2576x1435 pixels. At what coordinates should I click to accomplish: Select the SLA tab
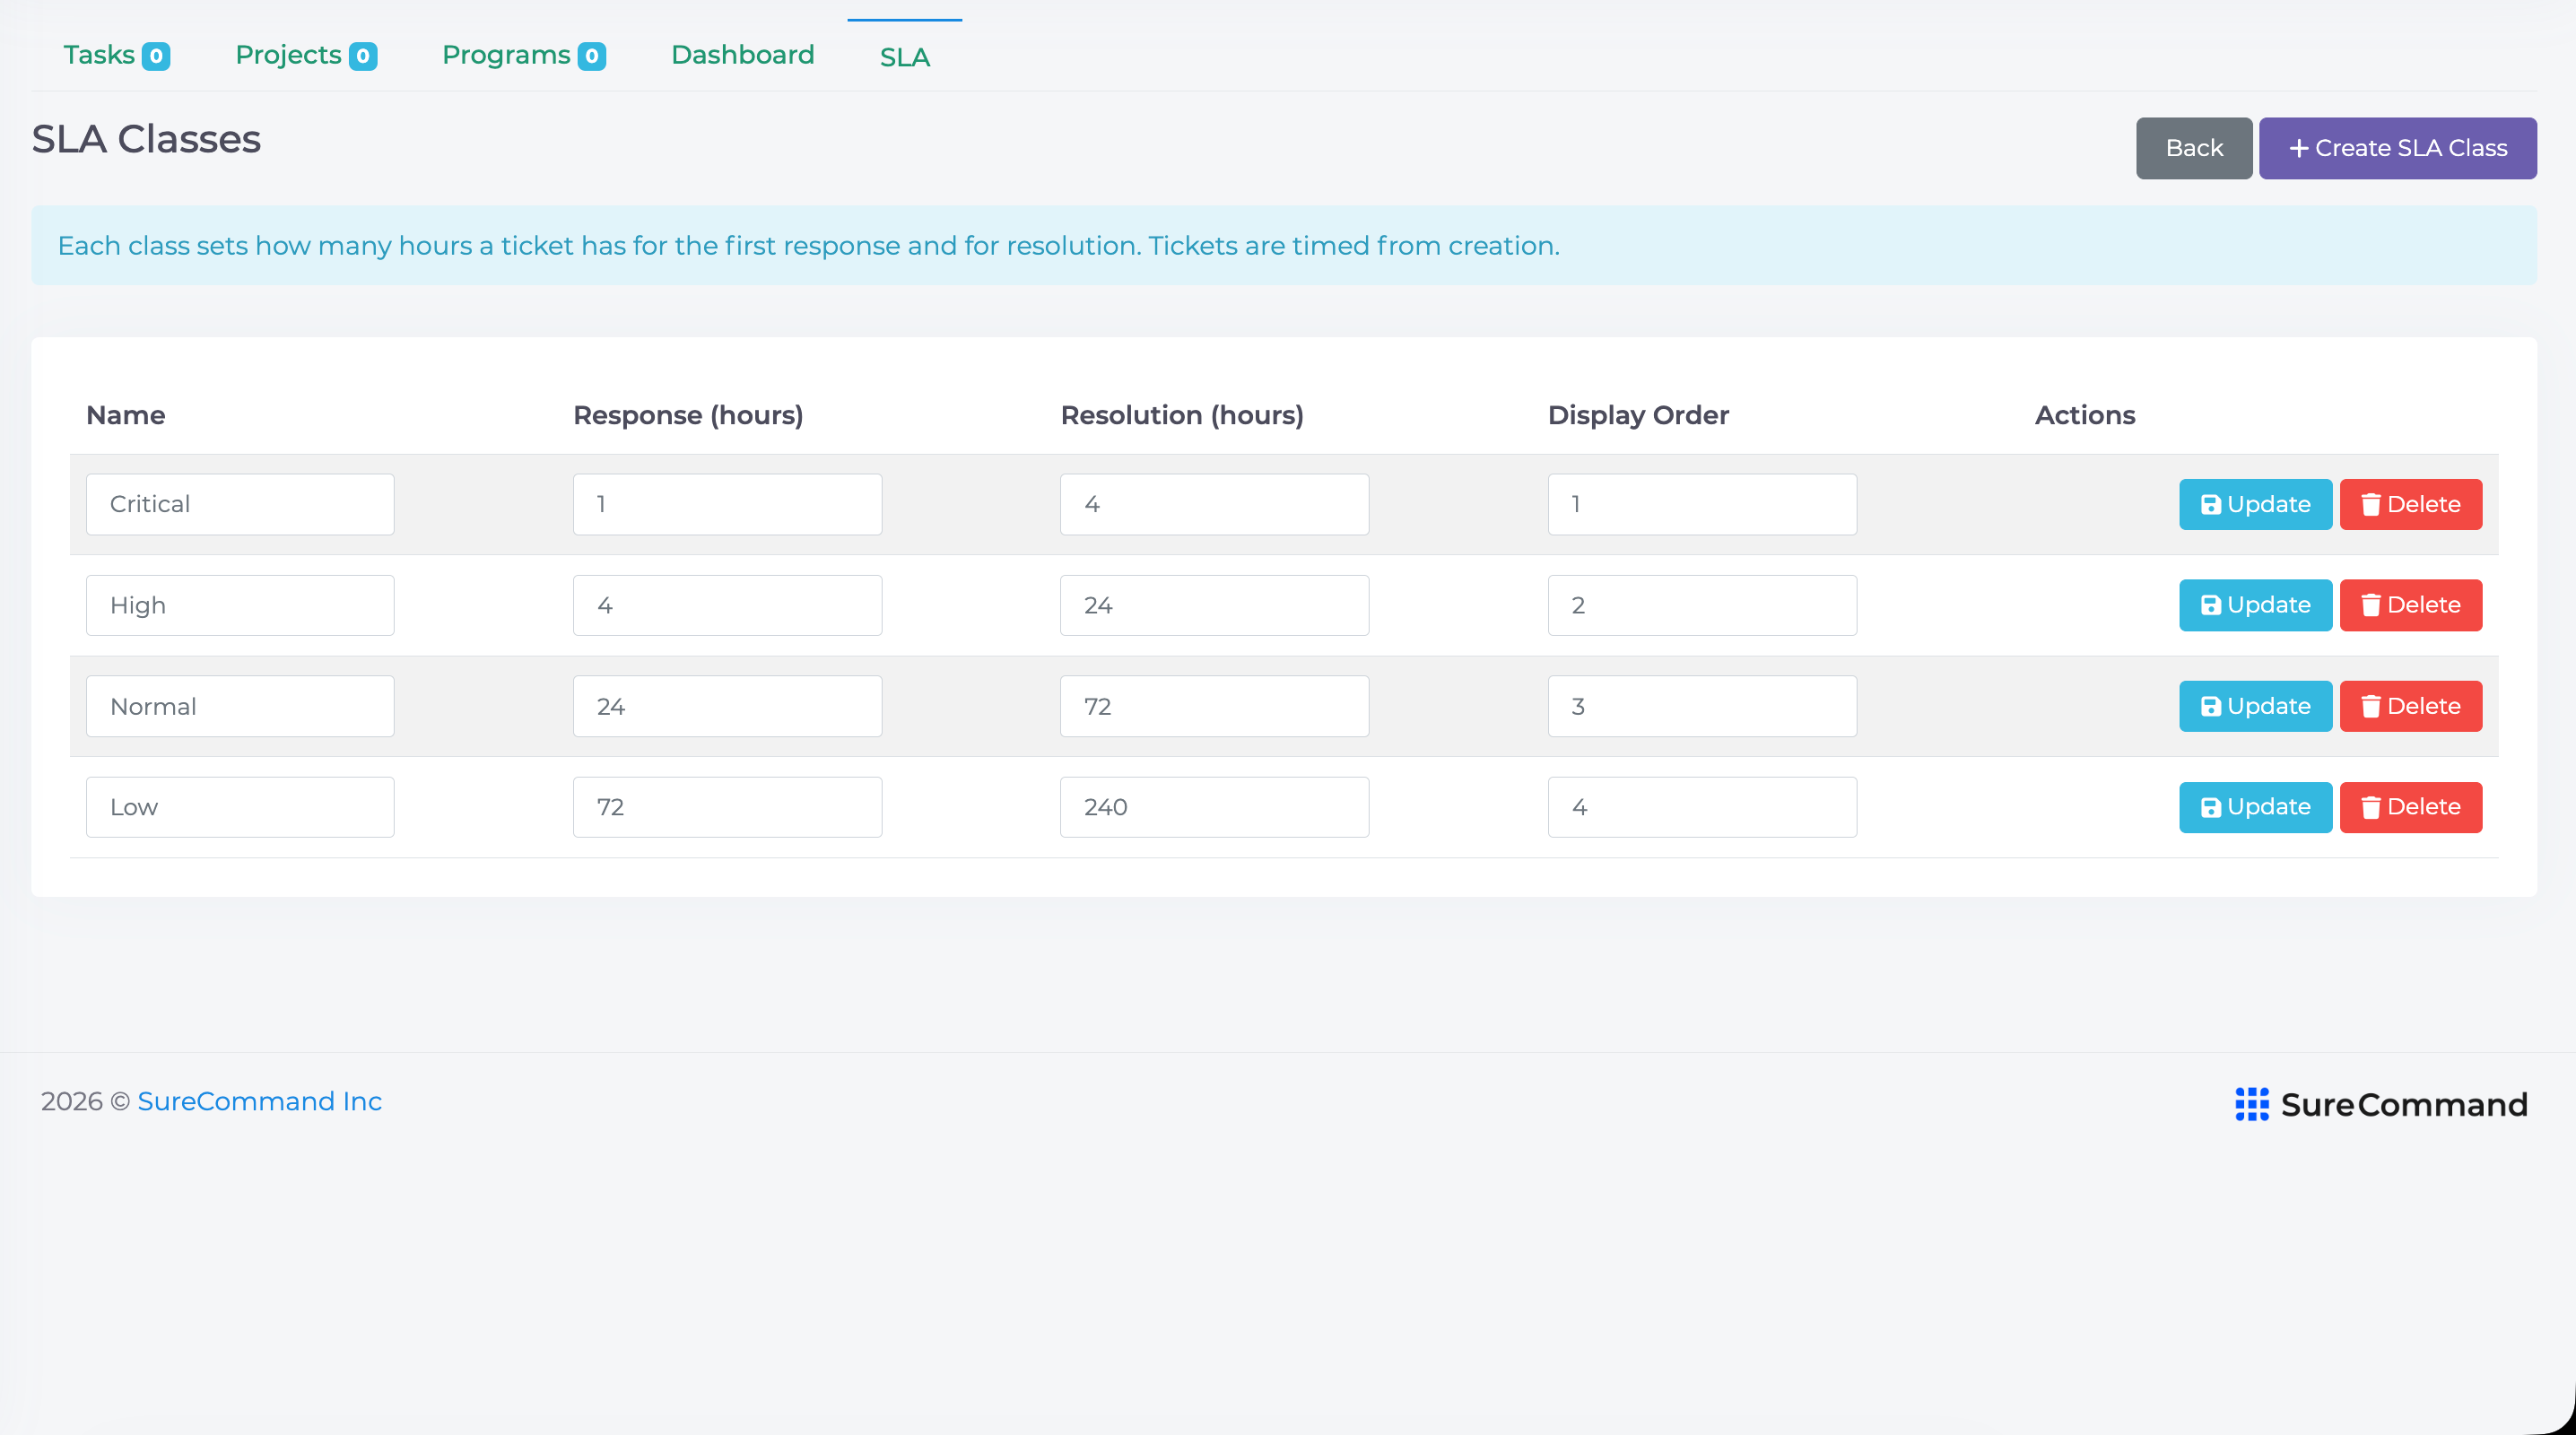tap(905, 57)
